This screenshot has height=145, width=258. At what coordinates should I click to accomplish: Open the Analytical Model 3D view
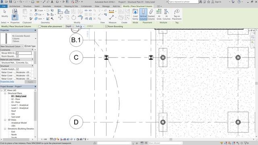(x=19, y=123)
